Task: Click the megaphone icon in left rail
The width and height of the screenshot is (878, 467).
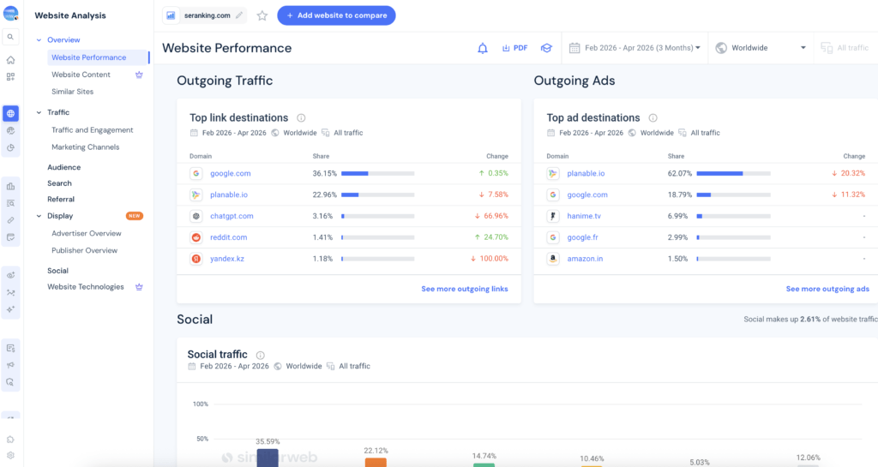Action: tap(10, 365)
